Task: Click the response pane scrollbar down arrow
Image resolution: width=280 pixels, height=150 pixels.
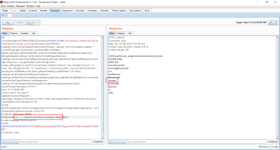Action: pyautogui.click(x=277, y=138)
